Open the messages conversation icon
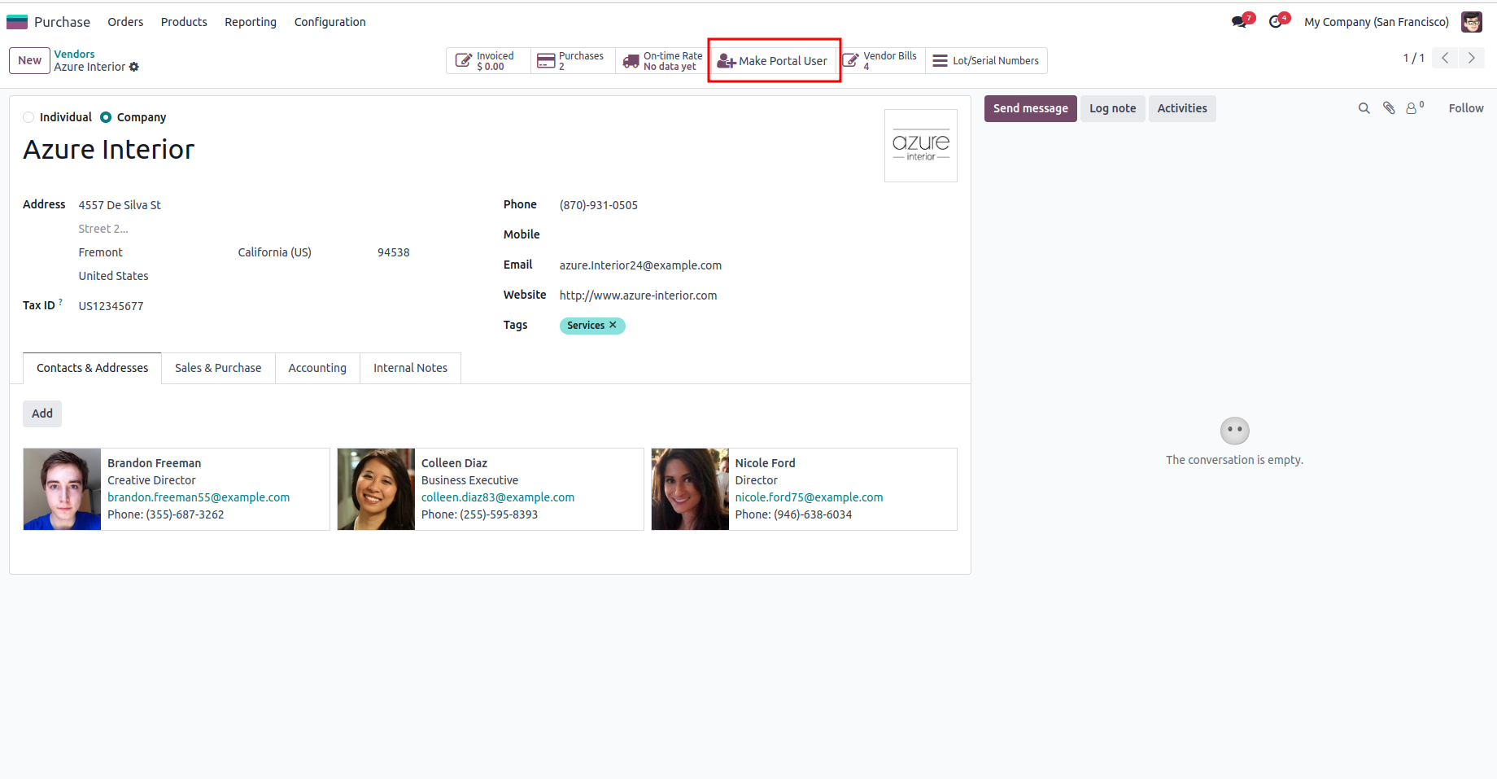Screen dimensions: 1497x779 point(1240,22)
